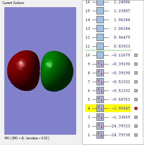This screenshot has height=145, width=144.
Task: Select the occupied orbital box for MO 7
Action: click(100, 82)
